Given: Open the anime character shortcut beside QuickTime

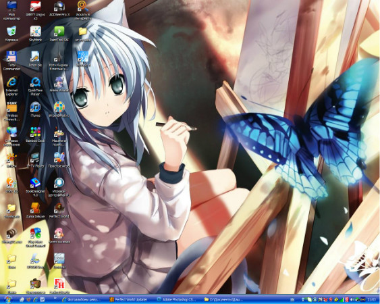Looking at the screenshot, I should pos(59,84).
